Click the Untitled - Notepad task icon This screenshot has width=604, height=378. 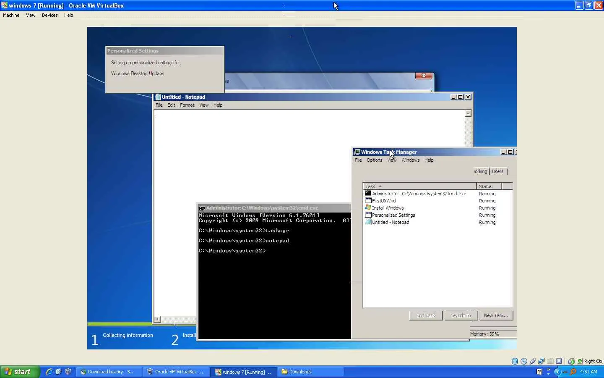[368, 222]
